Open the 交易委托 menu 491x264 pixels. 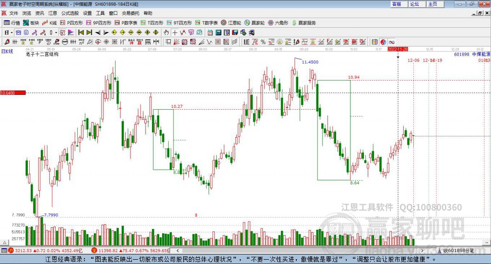(130, 13)
